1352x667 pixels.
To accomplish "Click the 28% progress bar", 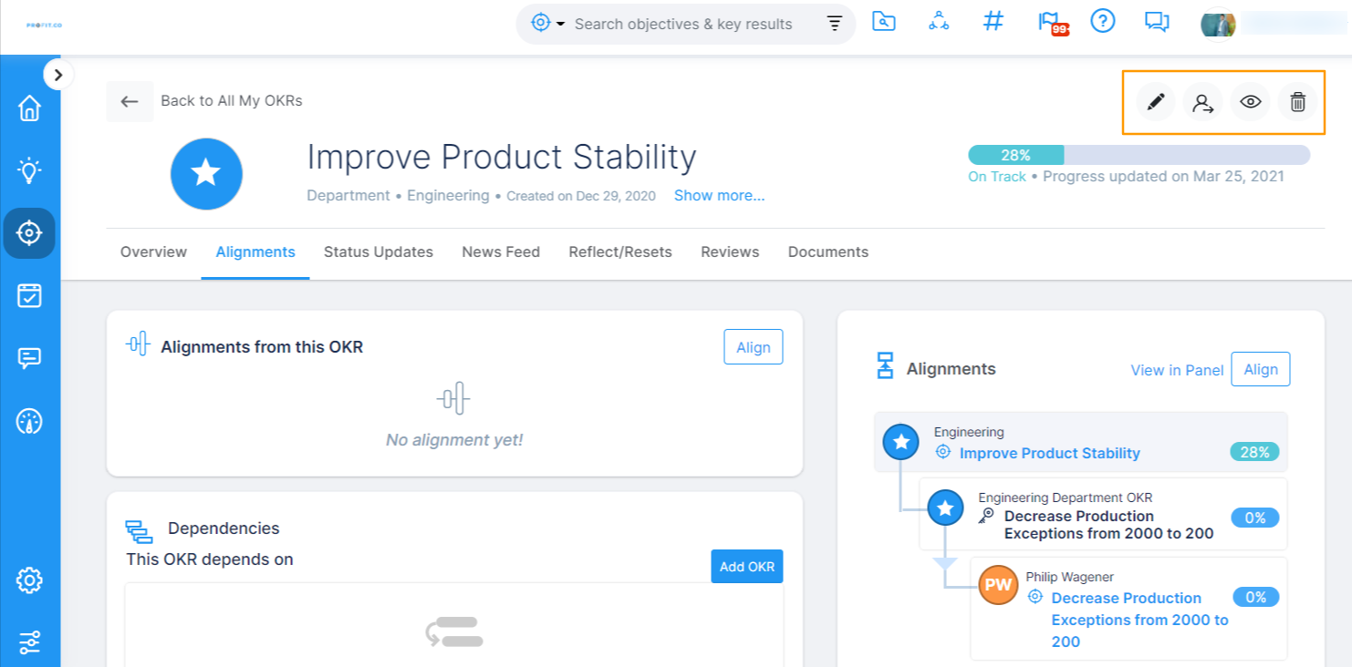I will coord(1015,155).
